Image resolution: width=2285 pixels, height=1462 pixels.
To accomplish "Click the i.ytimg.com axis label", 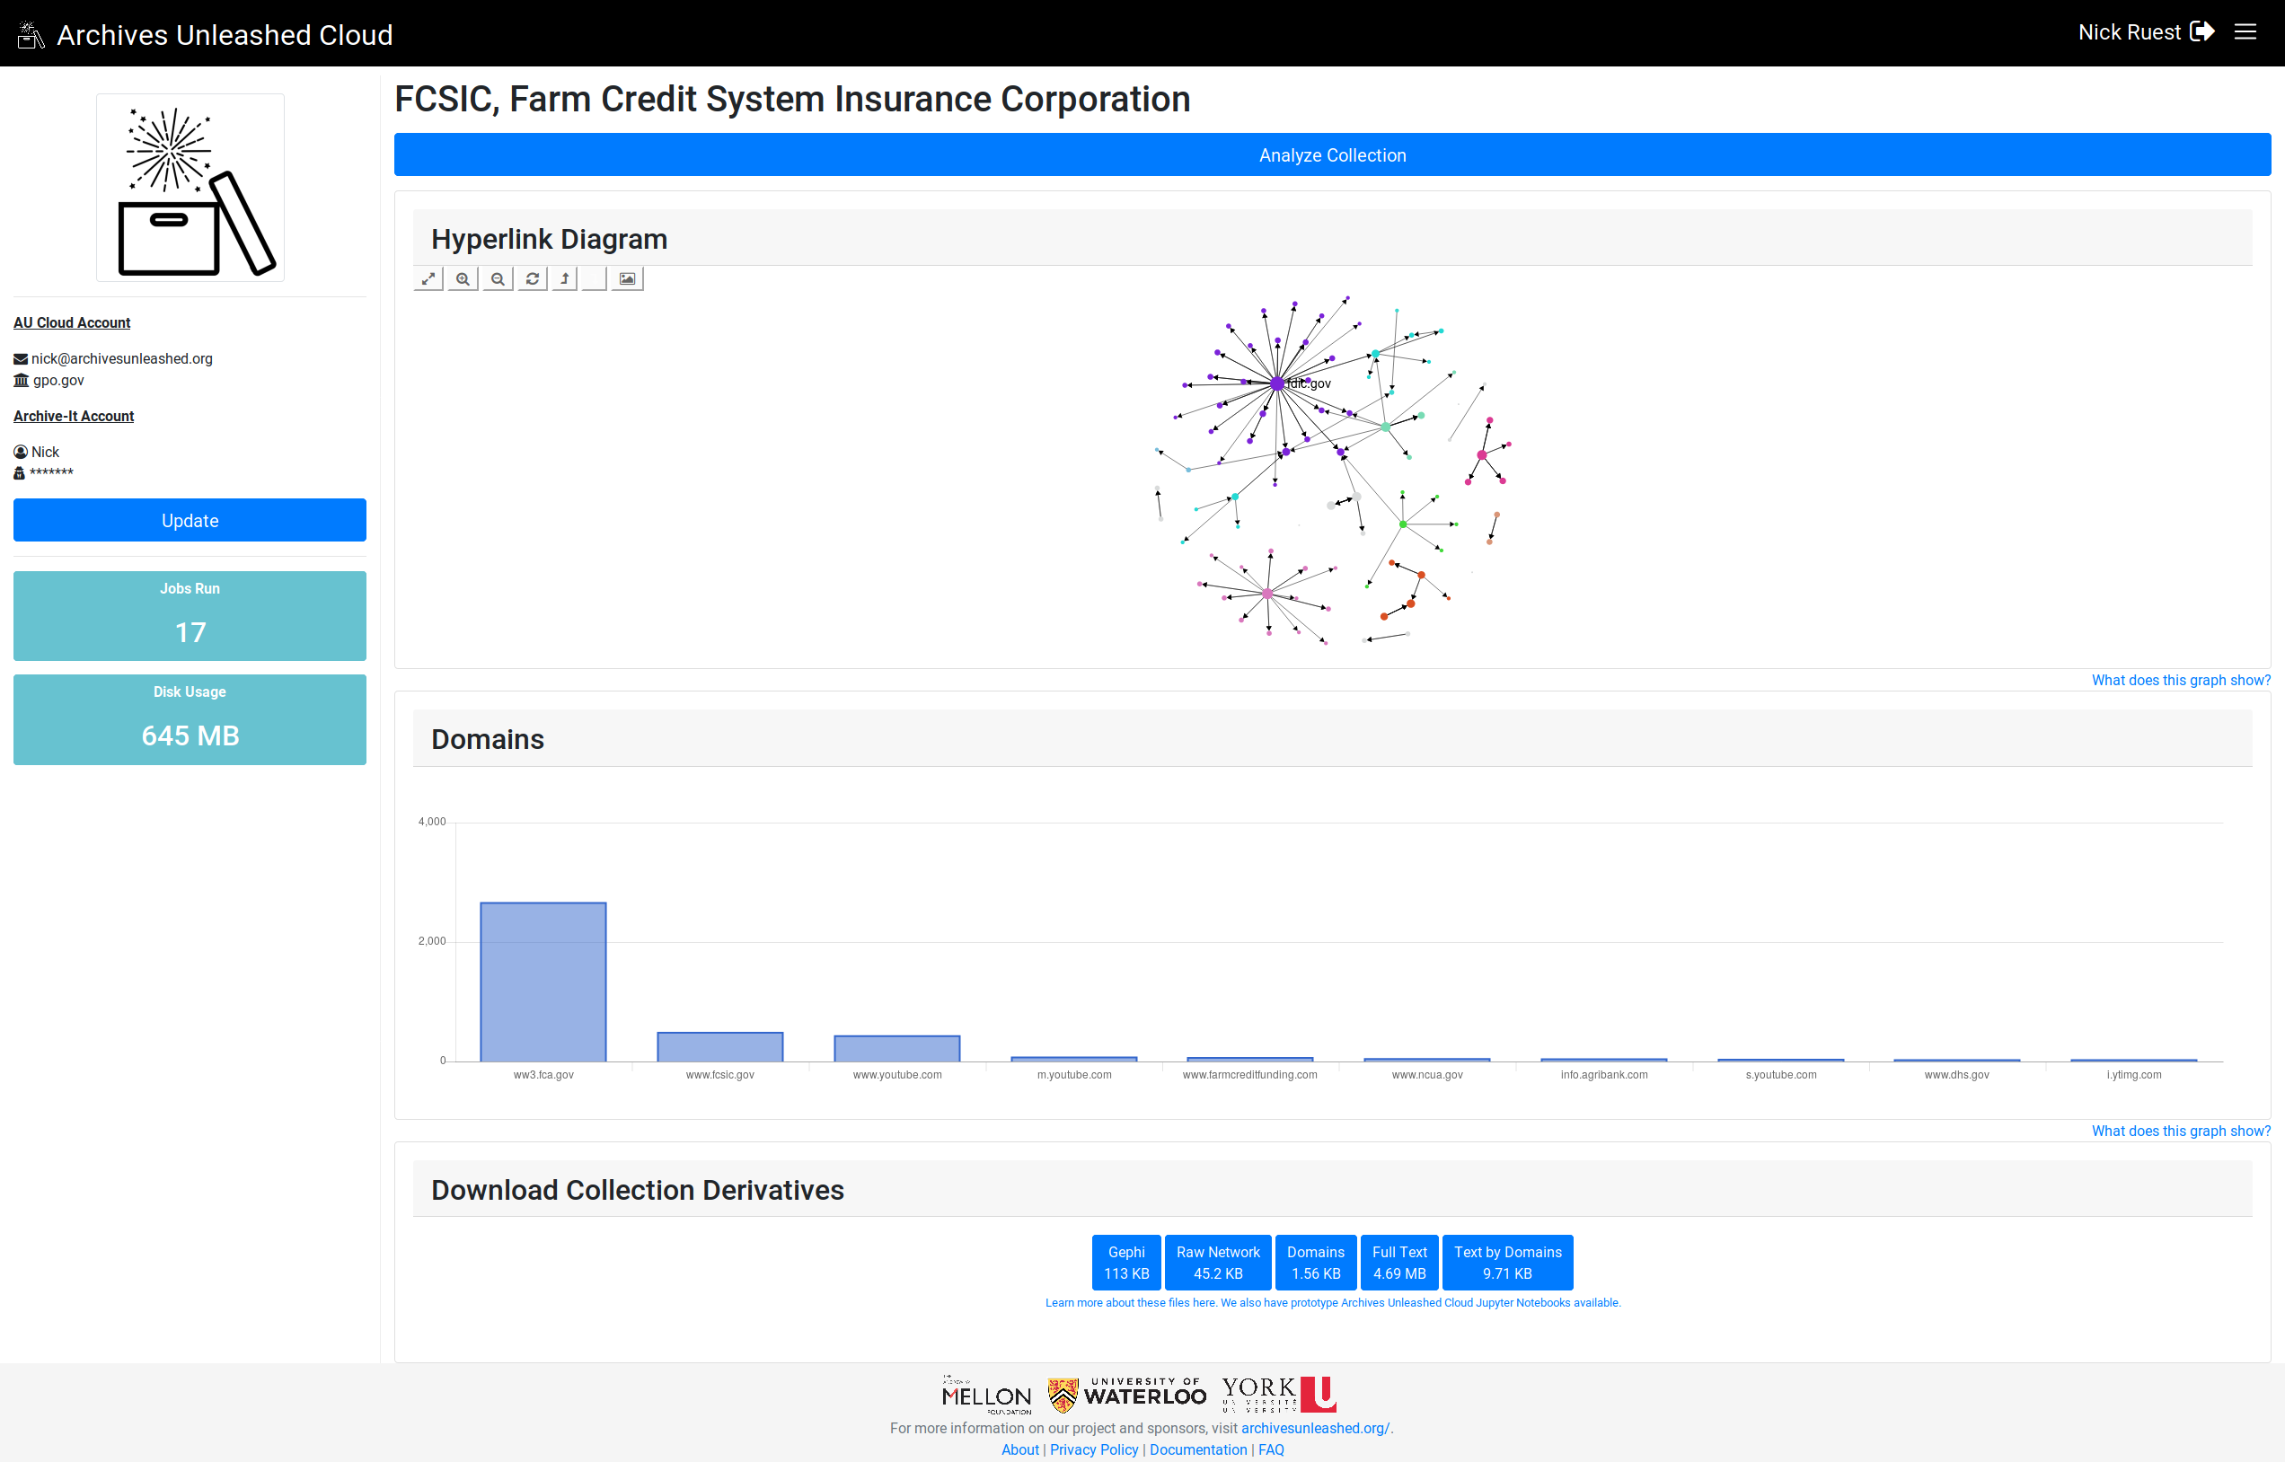I will coord(2134,1075).
